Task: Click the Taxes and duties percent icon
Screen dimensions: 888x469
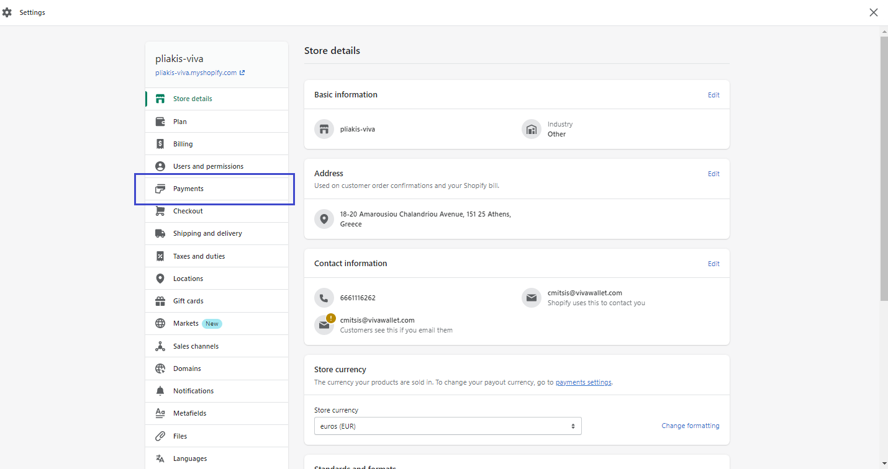Action: [160, 256]
